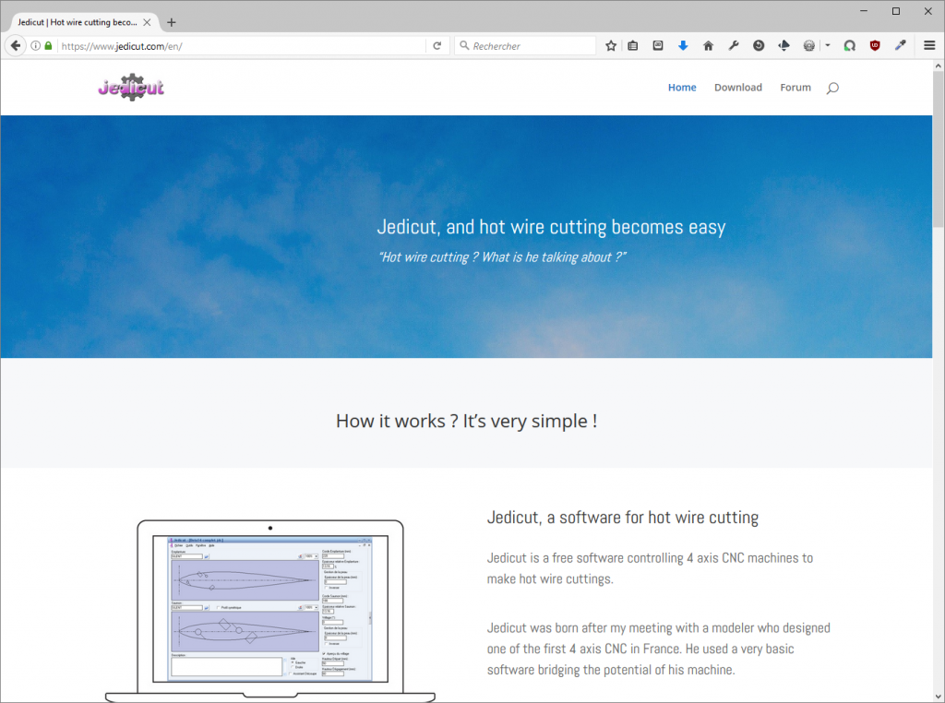Open the Download navigation link
Viewport: 945px width, 703px height.
coord(737,88)
